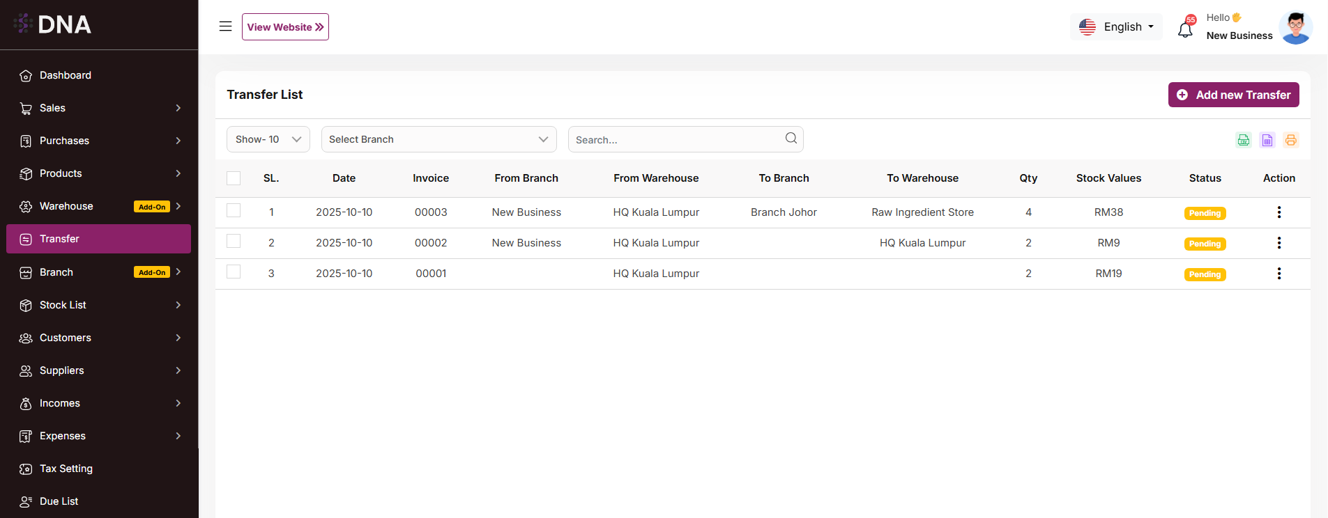The width and height of the screenshot is (1328, 518).
Task: Export transfer list as CSV
Action: [x=1243, y=140]
